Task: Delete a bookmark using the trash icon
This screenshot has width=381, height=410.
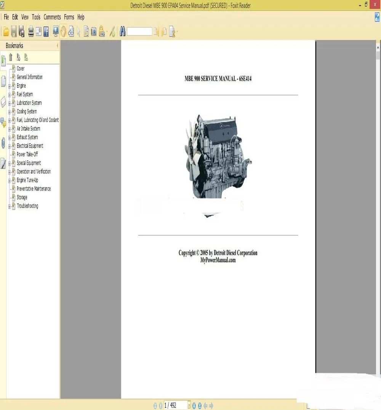Action: (11, 58)
